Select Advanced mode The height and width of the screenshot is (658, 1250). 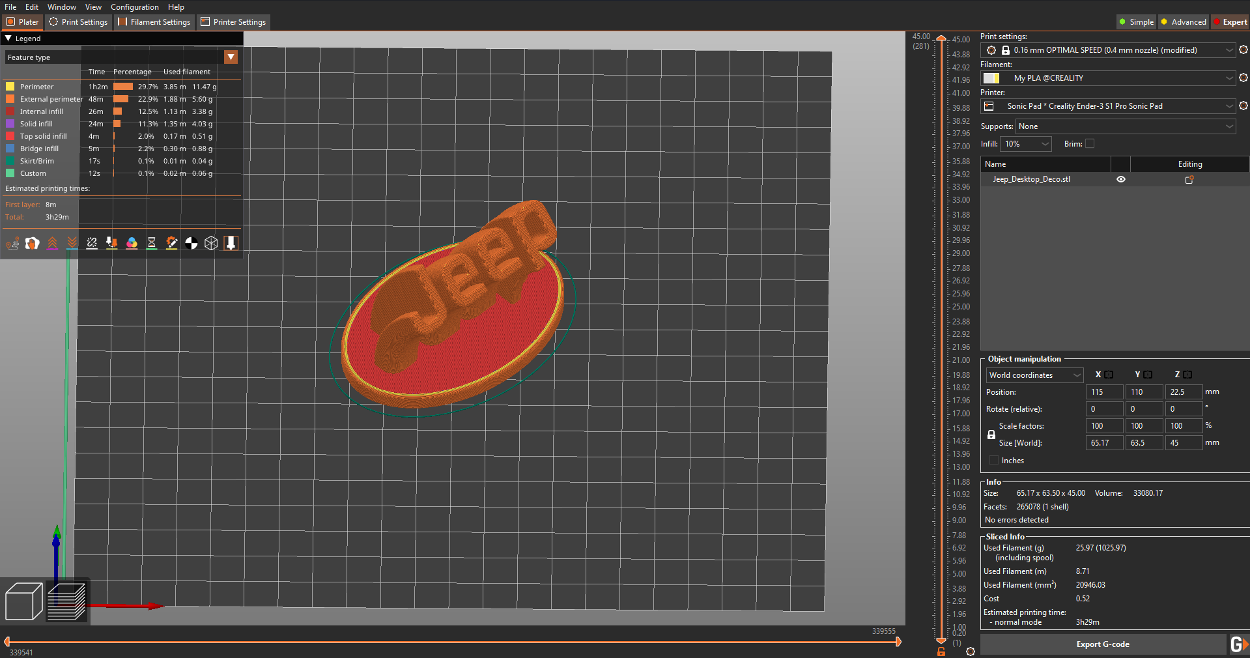tap(1184, 22)
